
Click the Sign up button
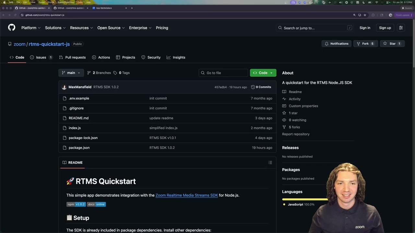[385, 28]
